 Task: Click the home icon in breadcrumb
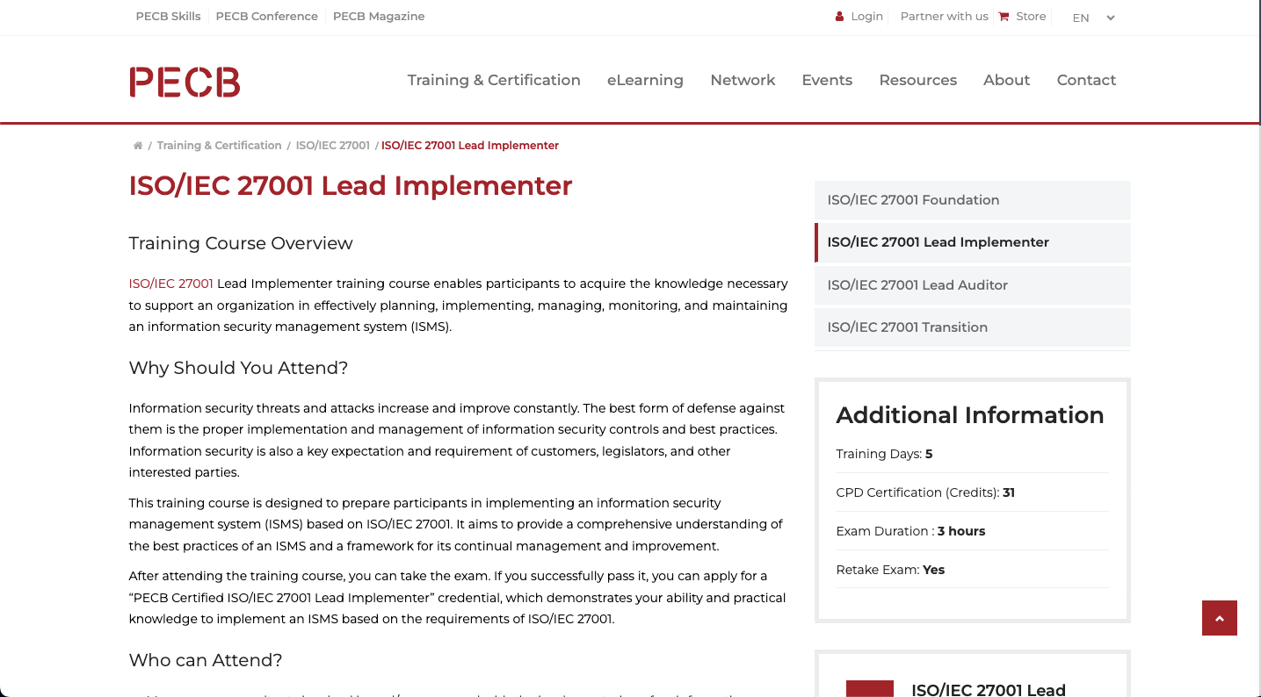[138, 146]
